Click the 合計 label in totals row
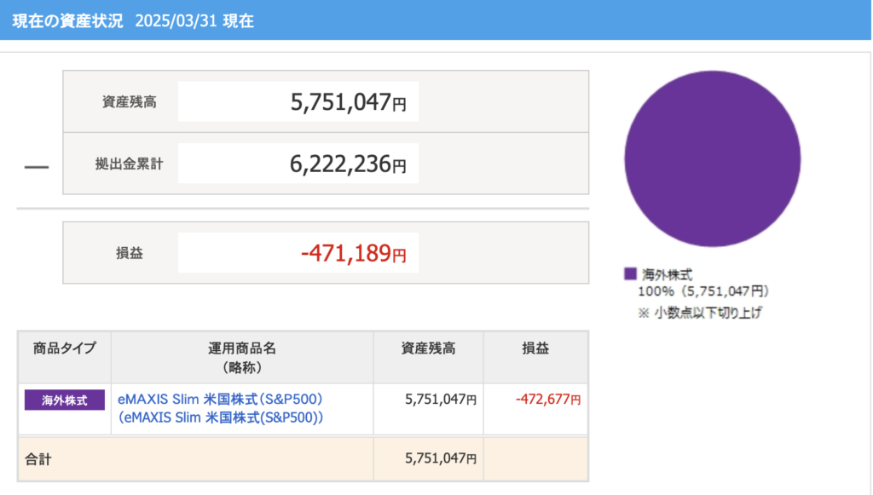The height and width of the screenshot is (495, 873). 38,459
